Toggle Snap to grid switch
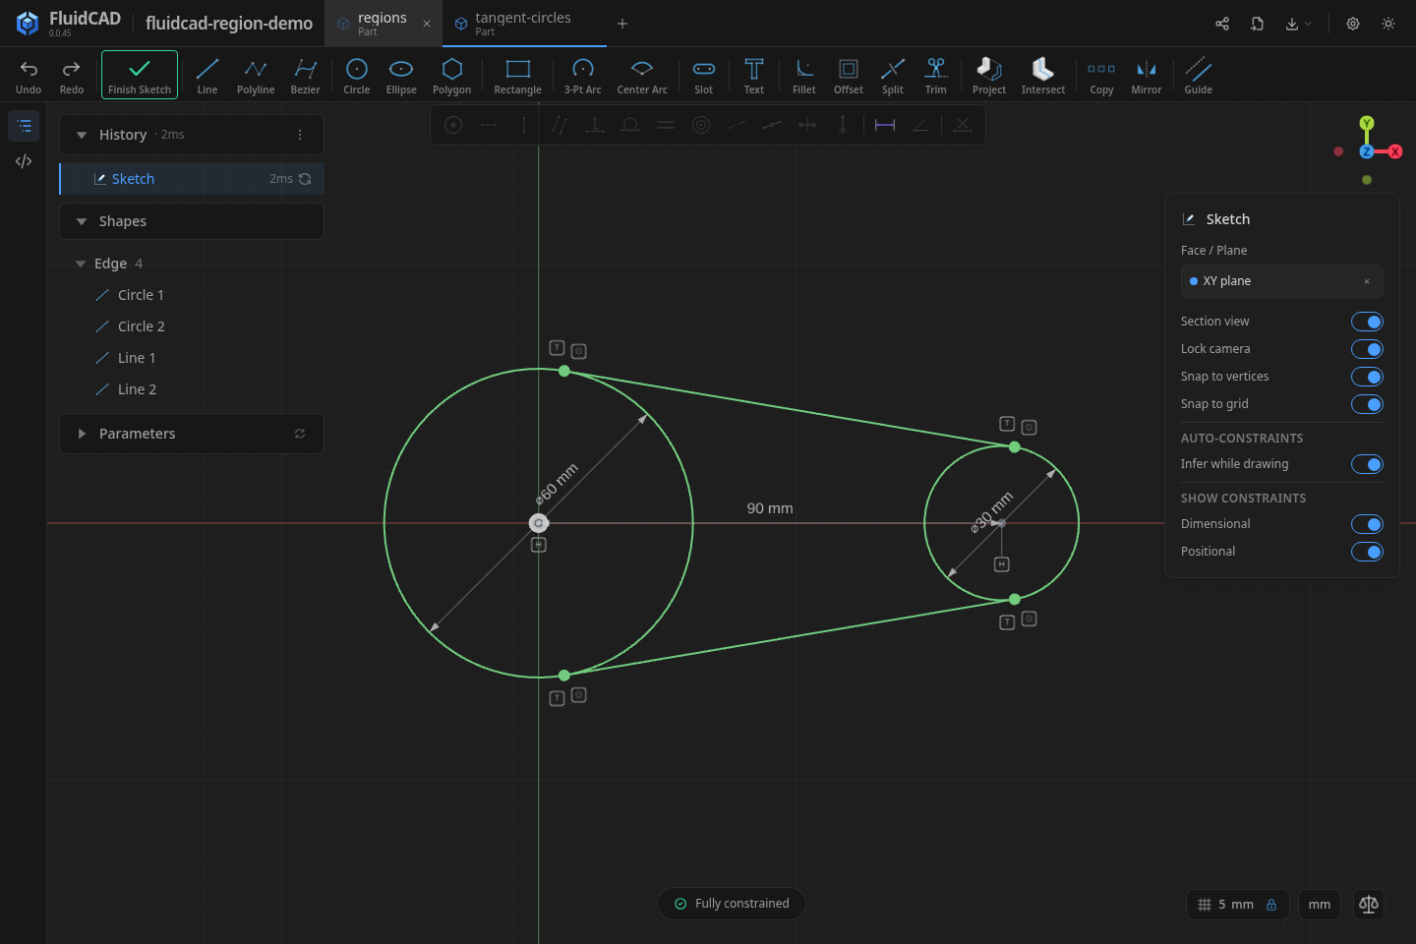Image resolution: width=1416 pixels, height=944 pixels. (1367, 404)
